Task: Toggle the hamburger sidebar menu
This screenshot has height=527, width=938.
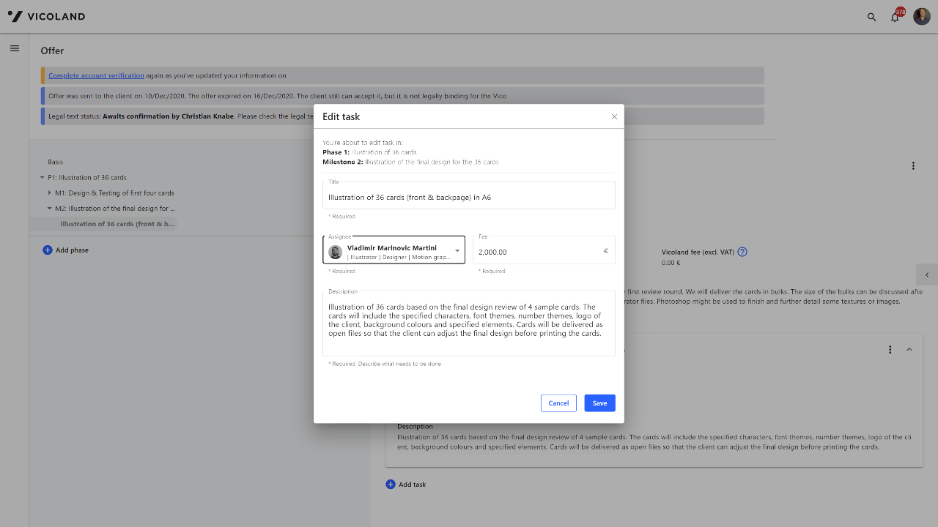Action: pyautogui.click(x=14, y=48)
